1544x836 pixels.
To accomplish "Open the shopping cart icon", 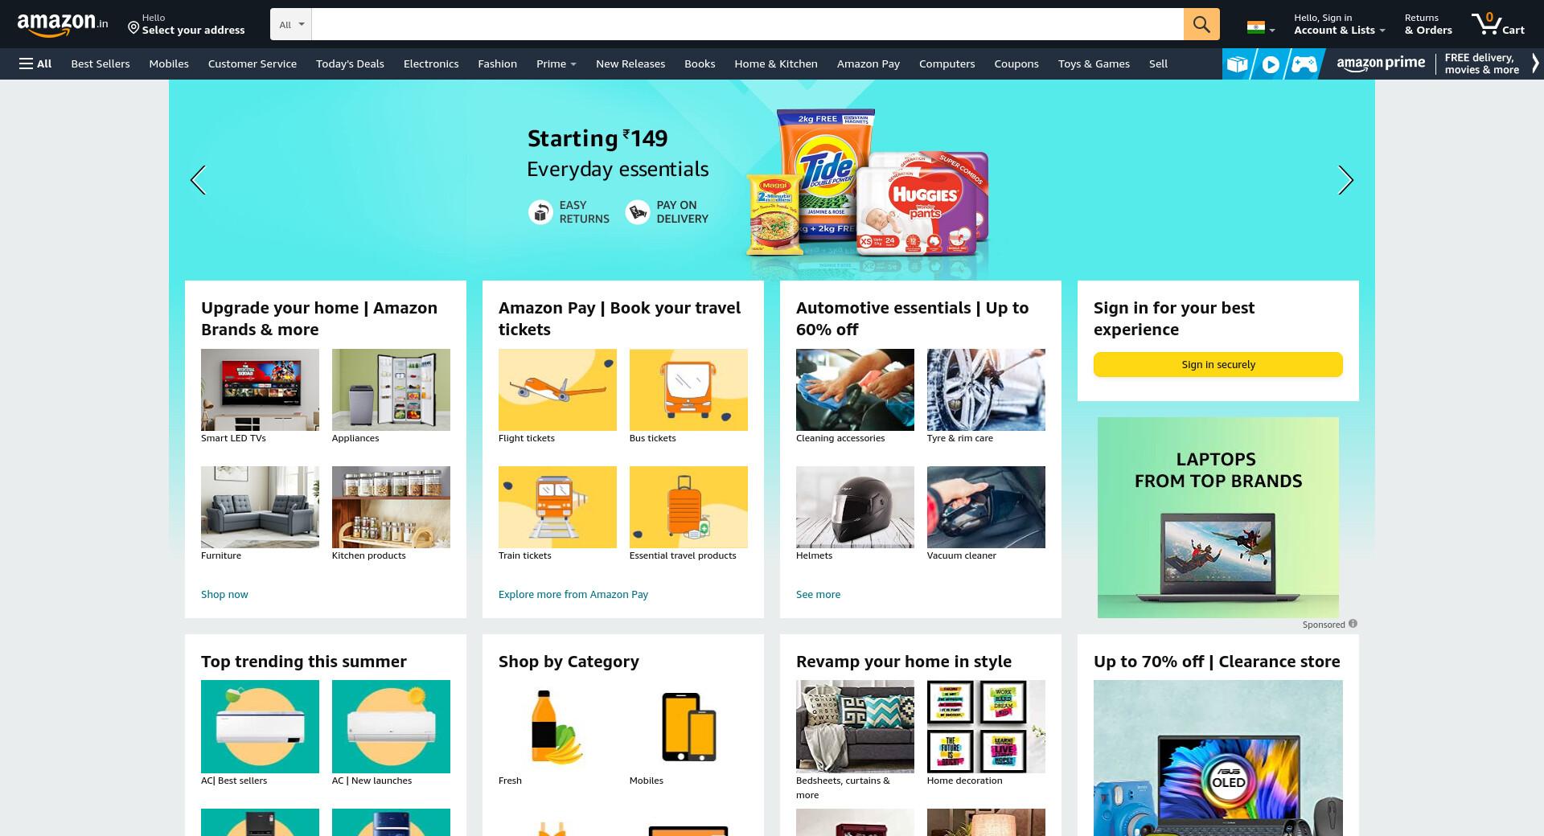I will coord(1497,24).
